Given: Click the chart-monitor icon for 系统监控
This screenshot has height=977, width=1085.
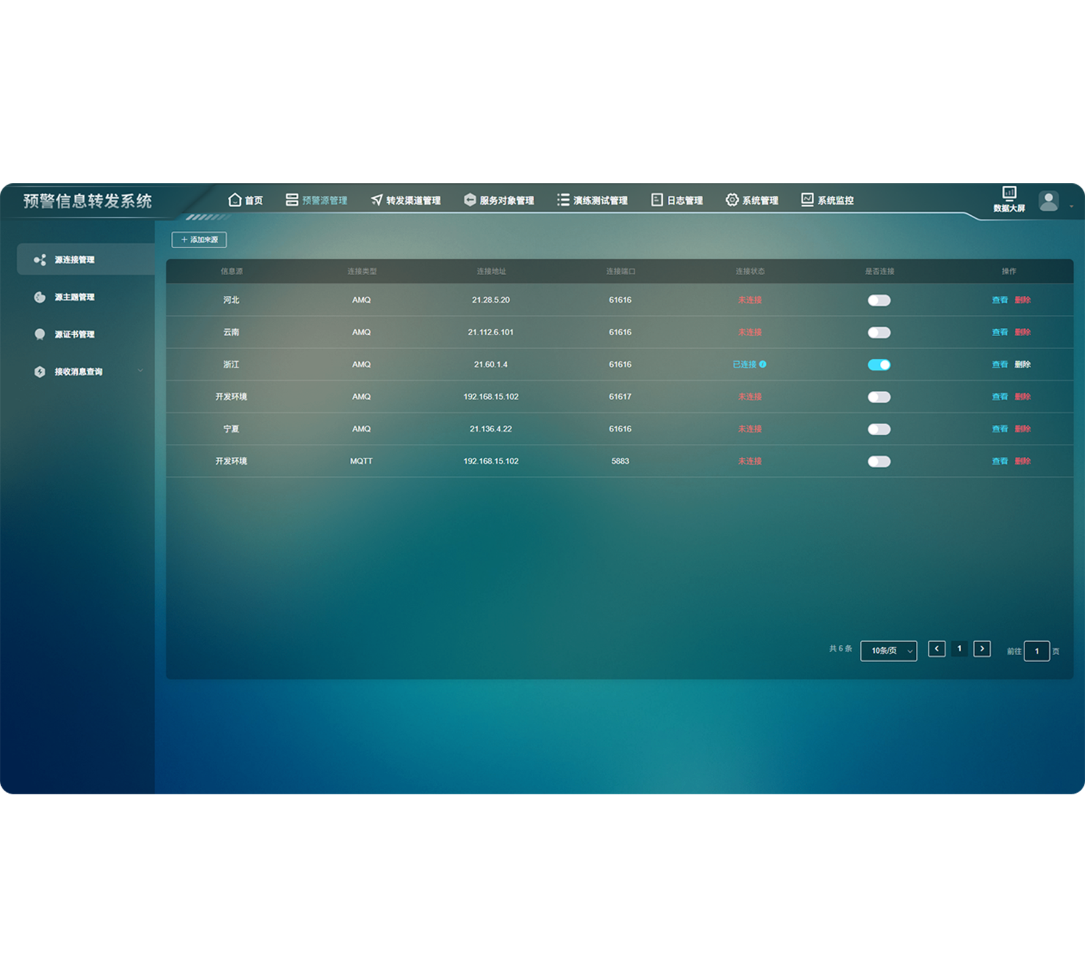Looking at the screenshot, I should click(807, 200).
